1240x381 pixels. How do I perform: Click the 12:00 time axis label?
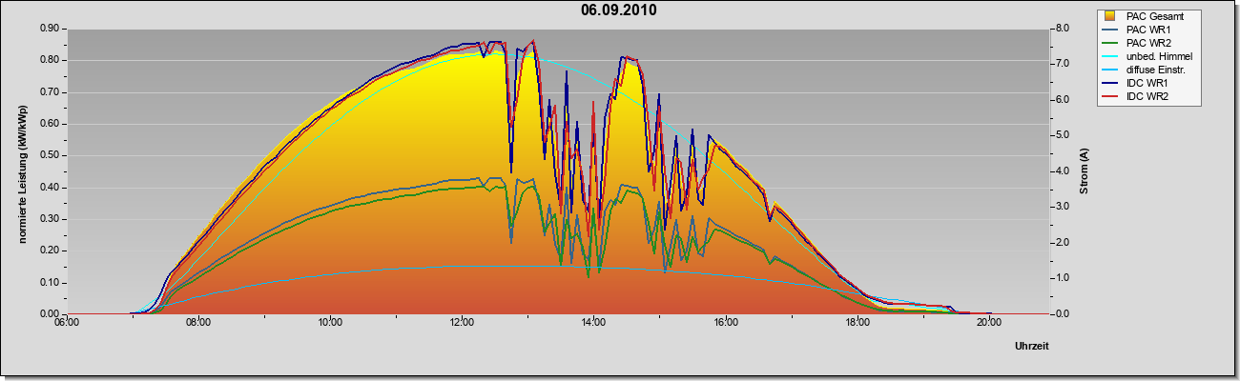[462, 323]
